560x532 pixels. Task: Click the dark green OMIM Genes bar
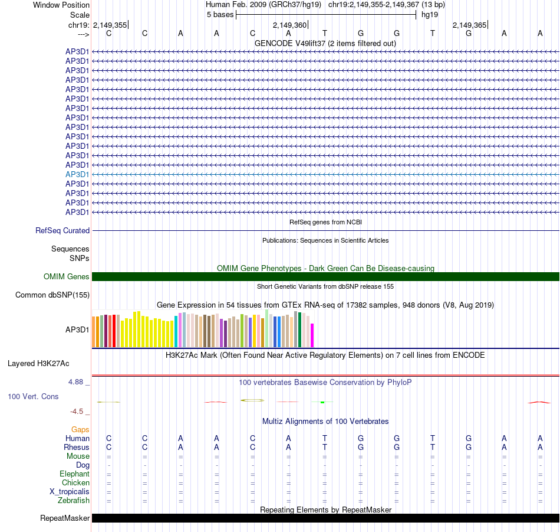click(x=325, y=276)
